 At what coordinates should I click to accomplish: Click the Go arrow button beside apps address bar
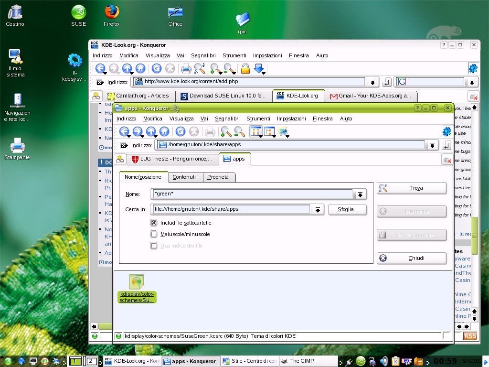[446, 145]
